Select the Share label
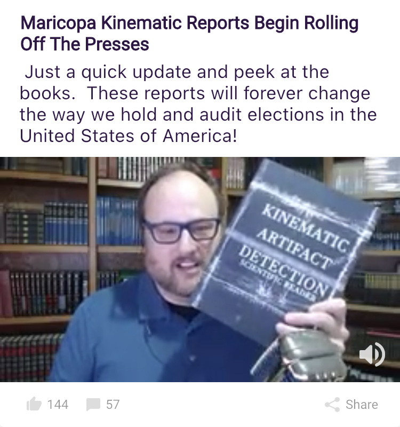 (x=362, y=405)
